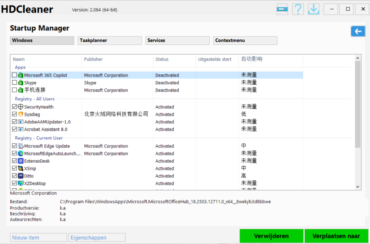Click the Eigenschappen button
The height and width of the screenshot is (244, 370).
[97, 238]
